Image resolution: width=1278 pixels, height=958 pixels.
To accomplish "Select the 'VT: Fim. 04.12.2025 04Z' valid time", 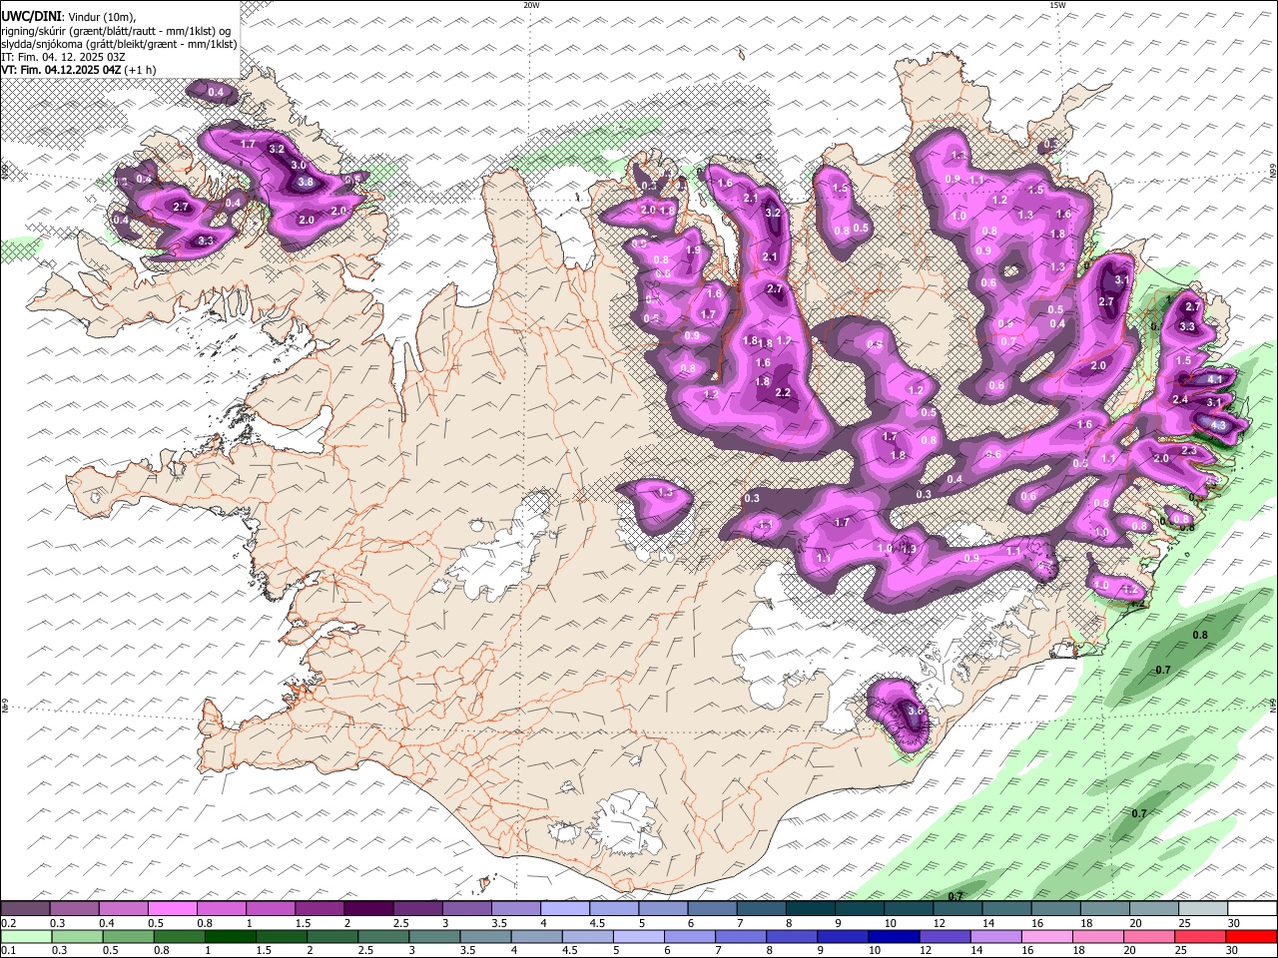I will pos(61,70).
